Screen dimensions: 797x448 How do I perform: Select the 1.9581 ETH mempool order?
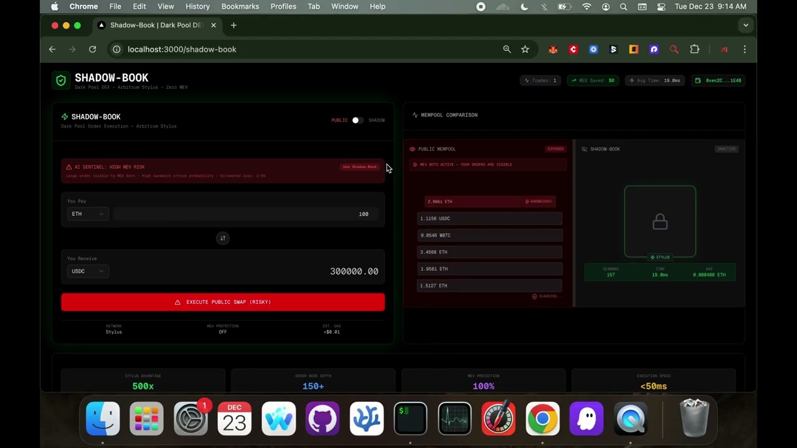[x=489, y=269]
